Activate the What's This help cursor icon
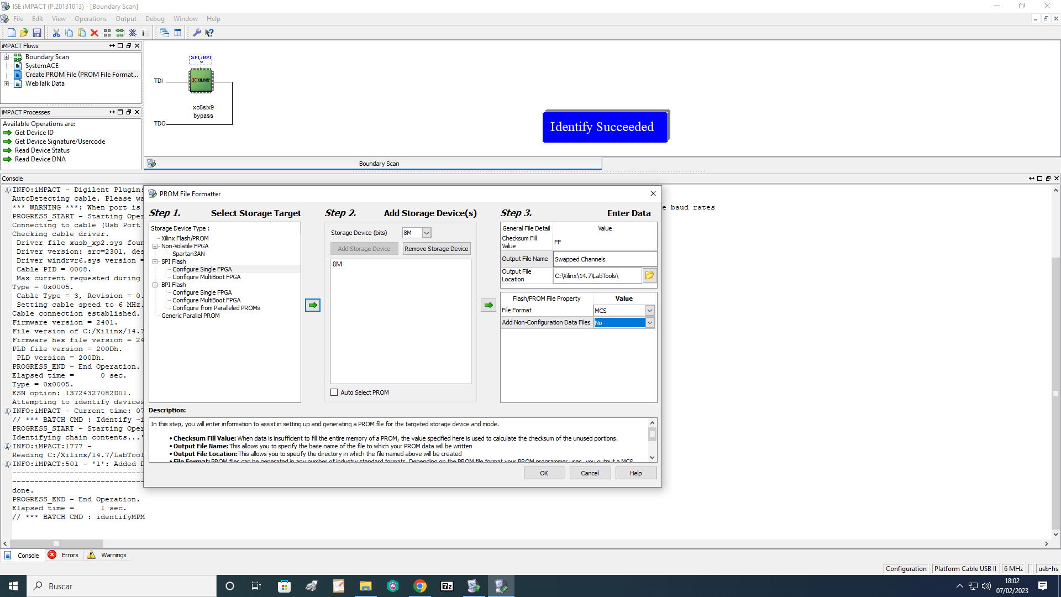1061x597 pixels. point(209,33)
